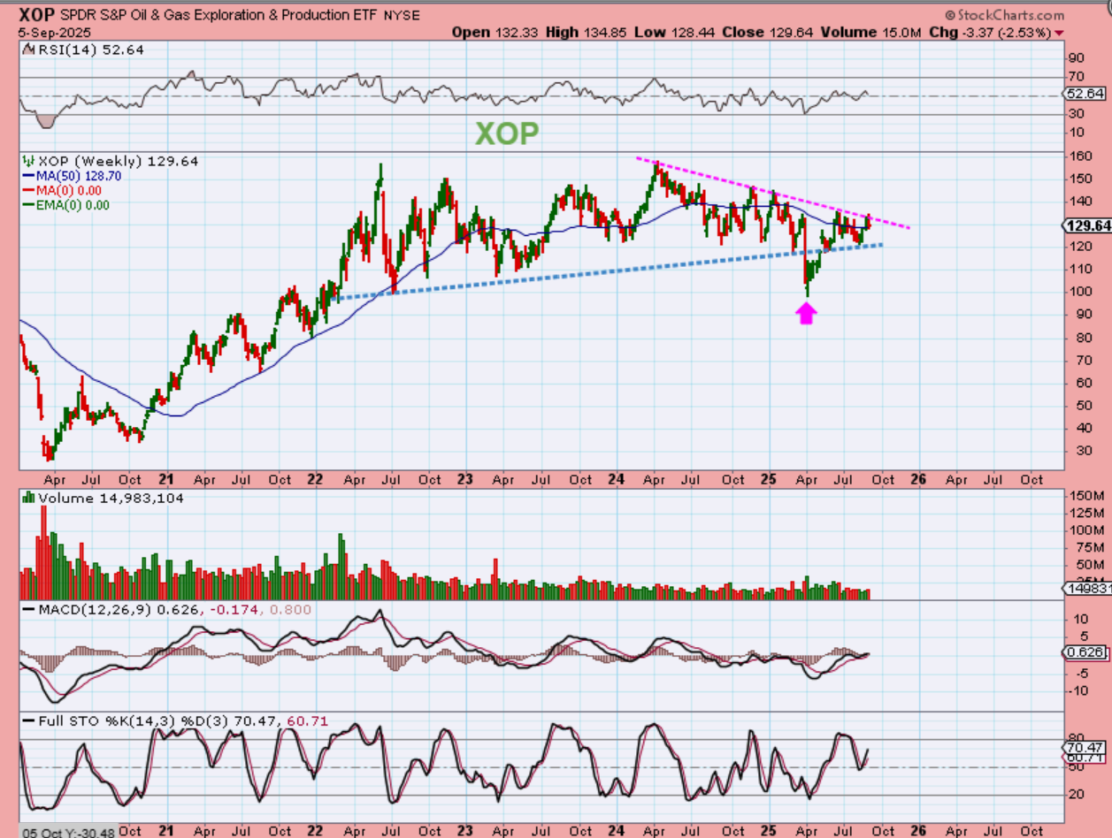Click the candlestick icon beside XOP (Weekly)

[x=28, y=161]
